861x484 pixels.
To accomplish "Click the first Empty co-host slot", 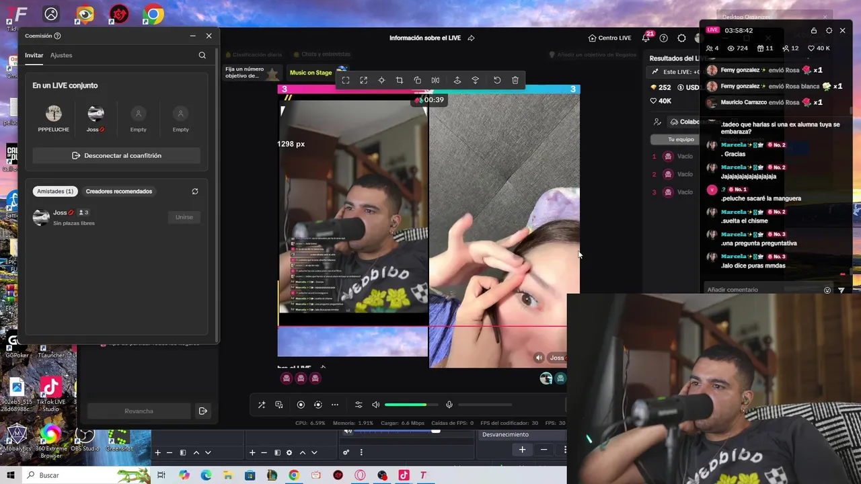I will click(139, 114).
